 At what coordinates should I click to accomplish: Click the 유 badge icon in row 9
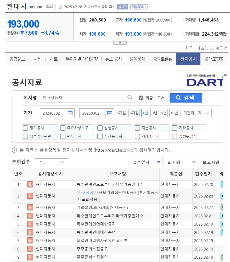[30, 257]
